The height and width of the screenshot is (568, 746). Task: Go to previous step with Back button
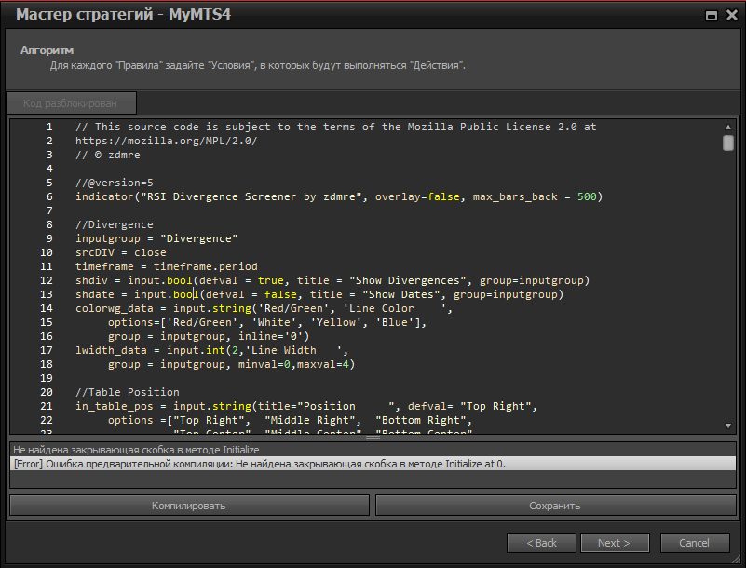[540, 543]
